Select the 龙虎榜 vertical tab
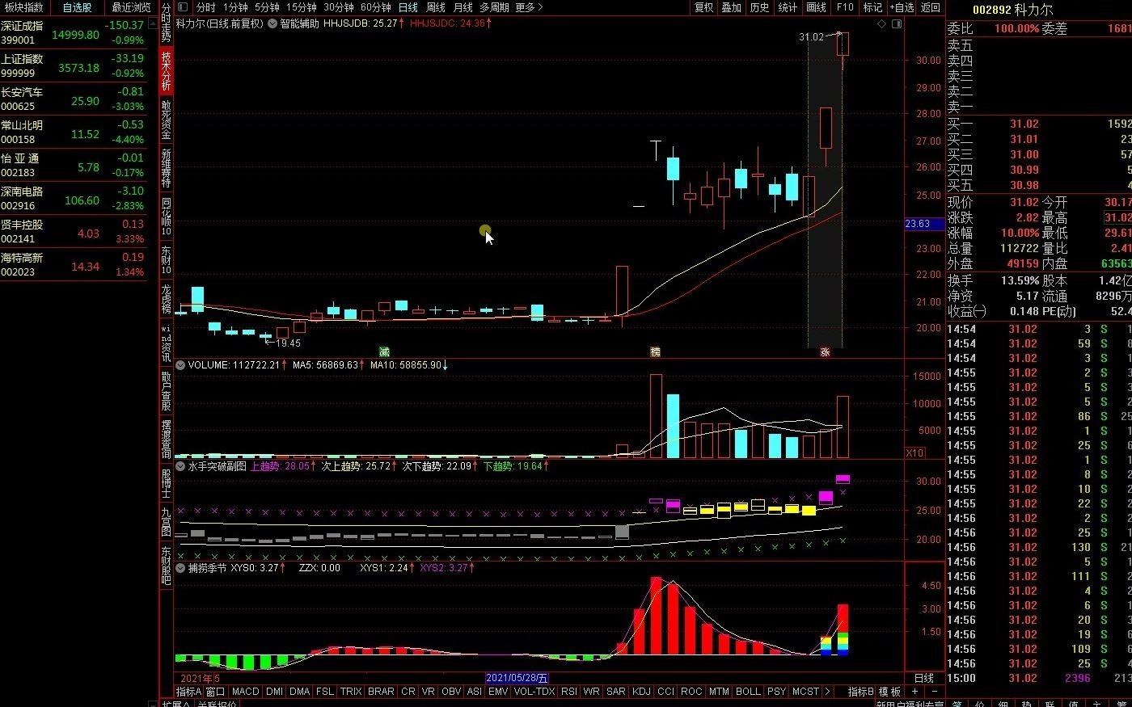This screenshot has width=1132, height=707. 166,298
